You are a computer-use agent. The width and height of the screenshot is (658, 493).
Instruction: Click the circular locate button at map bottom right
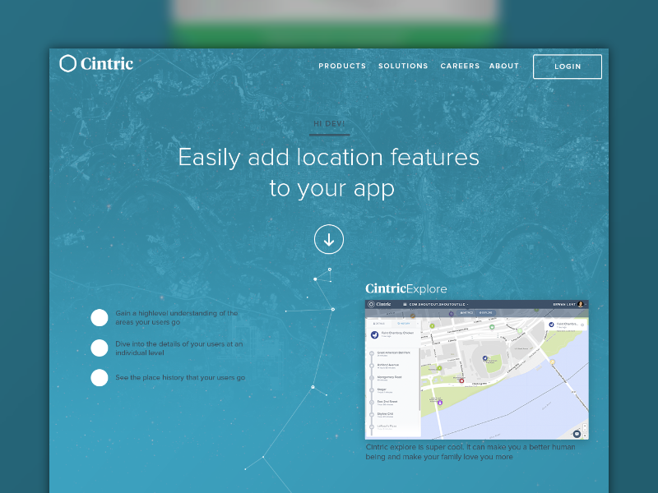pos(577,435)
